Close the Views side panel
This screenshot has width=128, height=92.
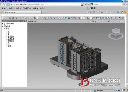point(25,21)
